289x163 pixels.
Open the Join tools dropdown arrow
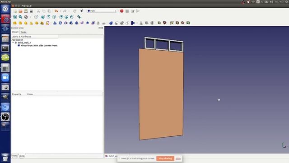click(137, 23)
